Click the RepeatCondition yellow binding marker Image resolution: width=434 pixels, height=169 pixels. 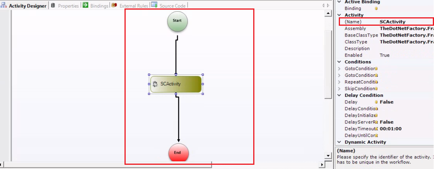377,82
